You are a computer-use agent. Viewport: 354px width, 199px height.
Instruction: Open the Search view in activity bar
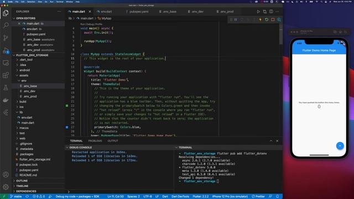point(6,25)
